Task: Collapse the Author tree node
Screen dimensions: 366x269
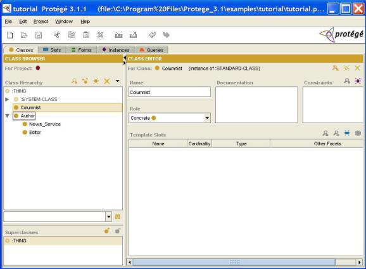Action: point(7,116)
